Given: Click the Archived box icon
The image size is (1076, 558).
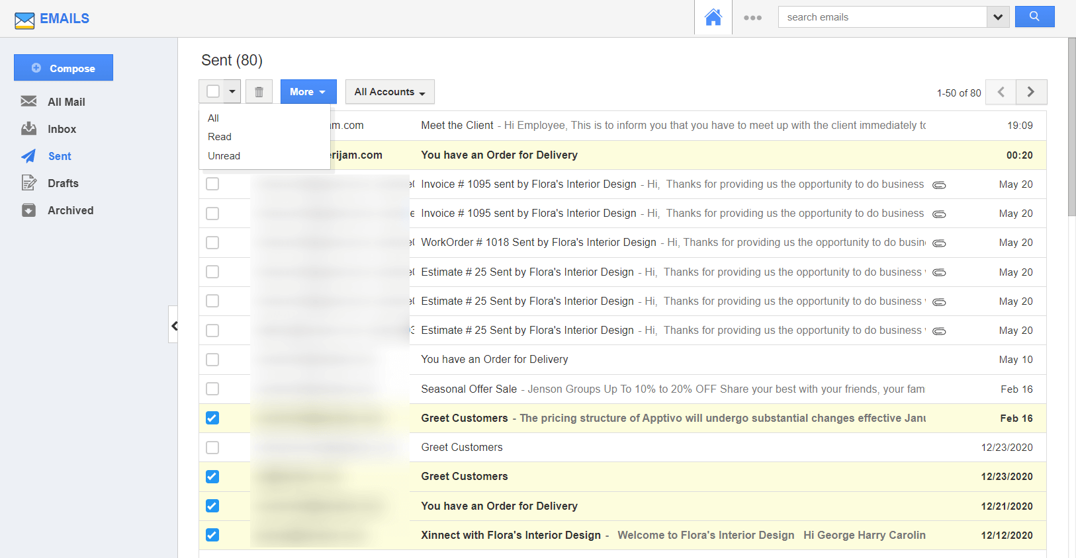Looking at the screenshot, I should click(28, 210).
